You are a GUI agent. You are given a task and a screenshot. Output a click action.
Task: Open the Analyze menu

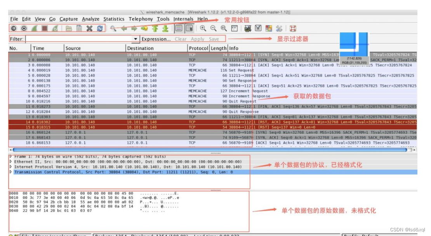pos(90,19)
